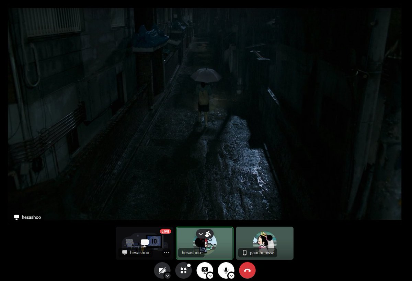Viewport: 412px width, 281px height.
Task: Open camera options dropdown arrow
Action: [x=167, y=276]
